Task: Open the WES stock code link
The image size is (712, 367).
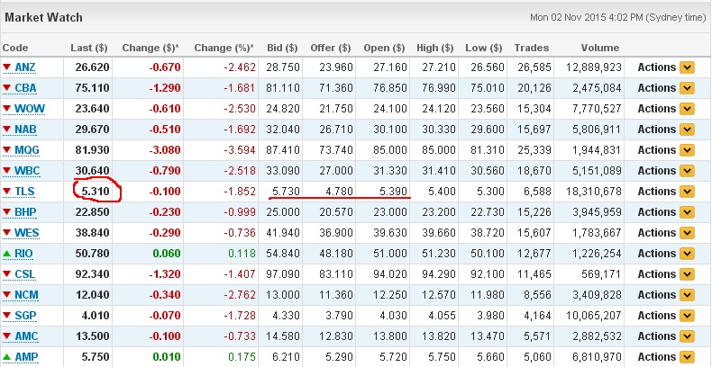Action: coord(27,233)
